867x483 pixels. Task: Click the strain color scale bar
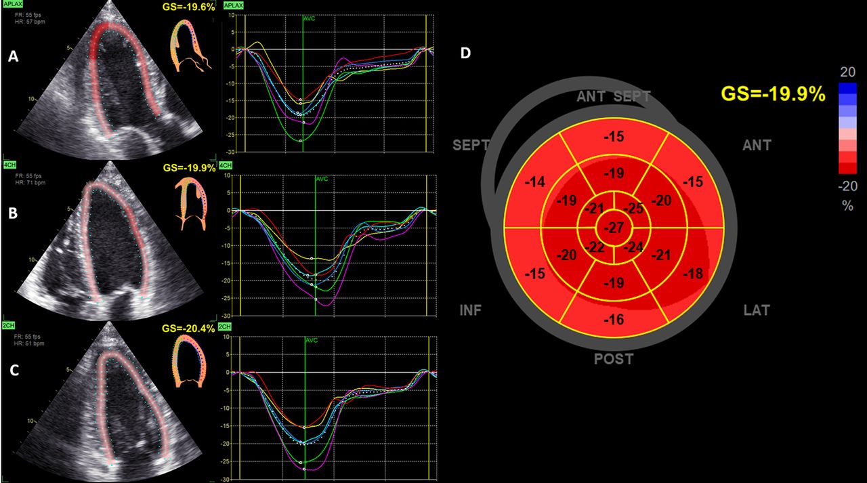[847, 127]
